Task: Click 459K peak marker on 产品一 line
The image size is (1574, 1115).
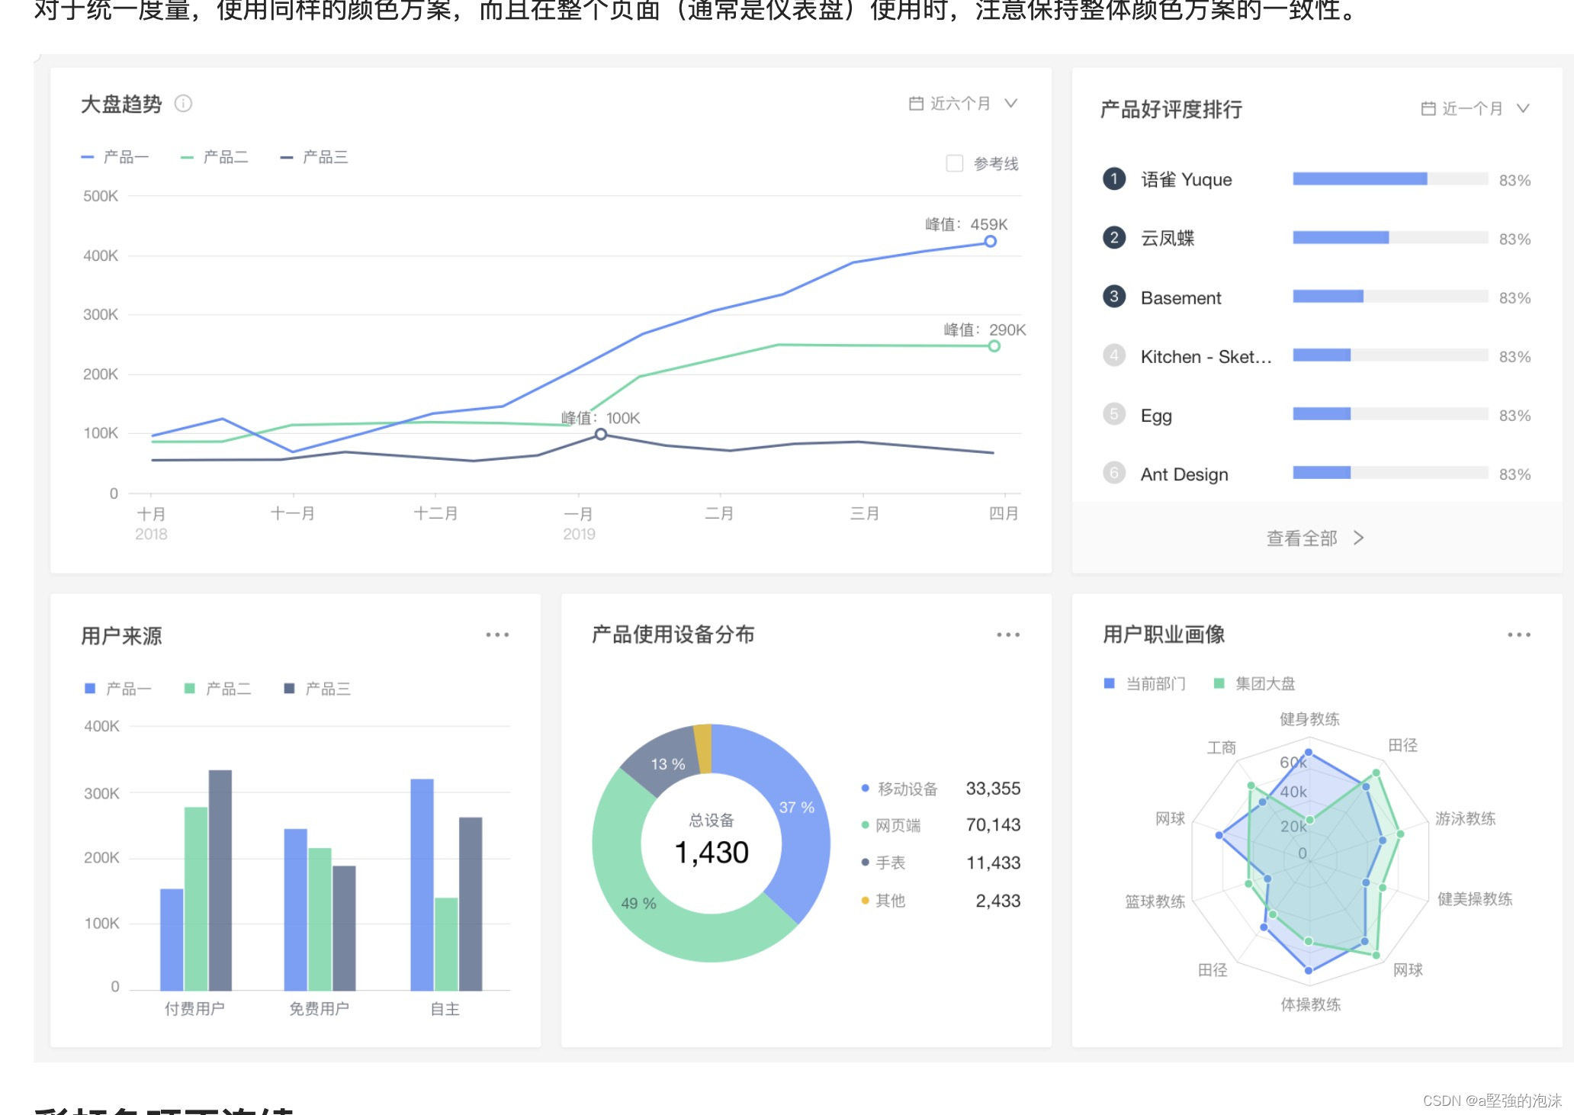Action: pos(990,241)
